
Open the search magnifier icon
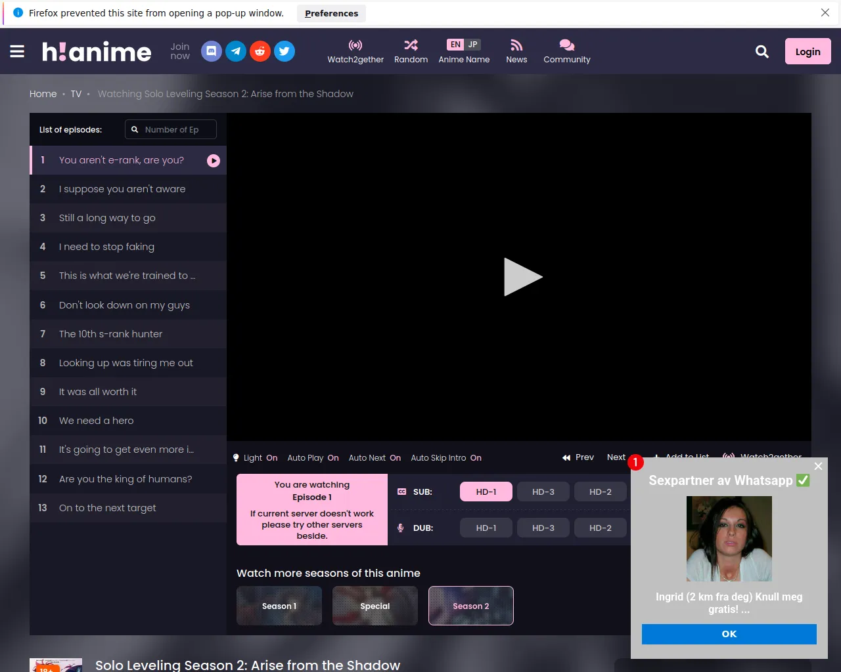pos(761,51)
